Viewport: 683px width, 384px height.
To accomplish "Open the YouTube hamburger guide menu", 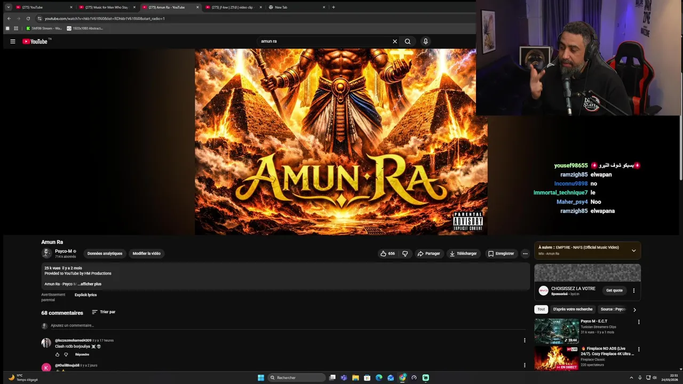I will [13, 41].
